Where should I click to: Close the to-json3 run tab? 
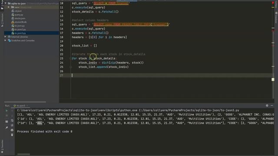pyautogui.click(x=27, y=106)
